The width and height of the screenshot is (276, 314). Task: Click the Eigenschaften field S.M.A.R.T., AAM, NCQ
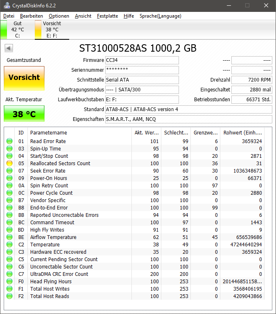click(189, 119)
